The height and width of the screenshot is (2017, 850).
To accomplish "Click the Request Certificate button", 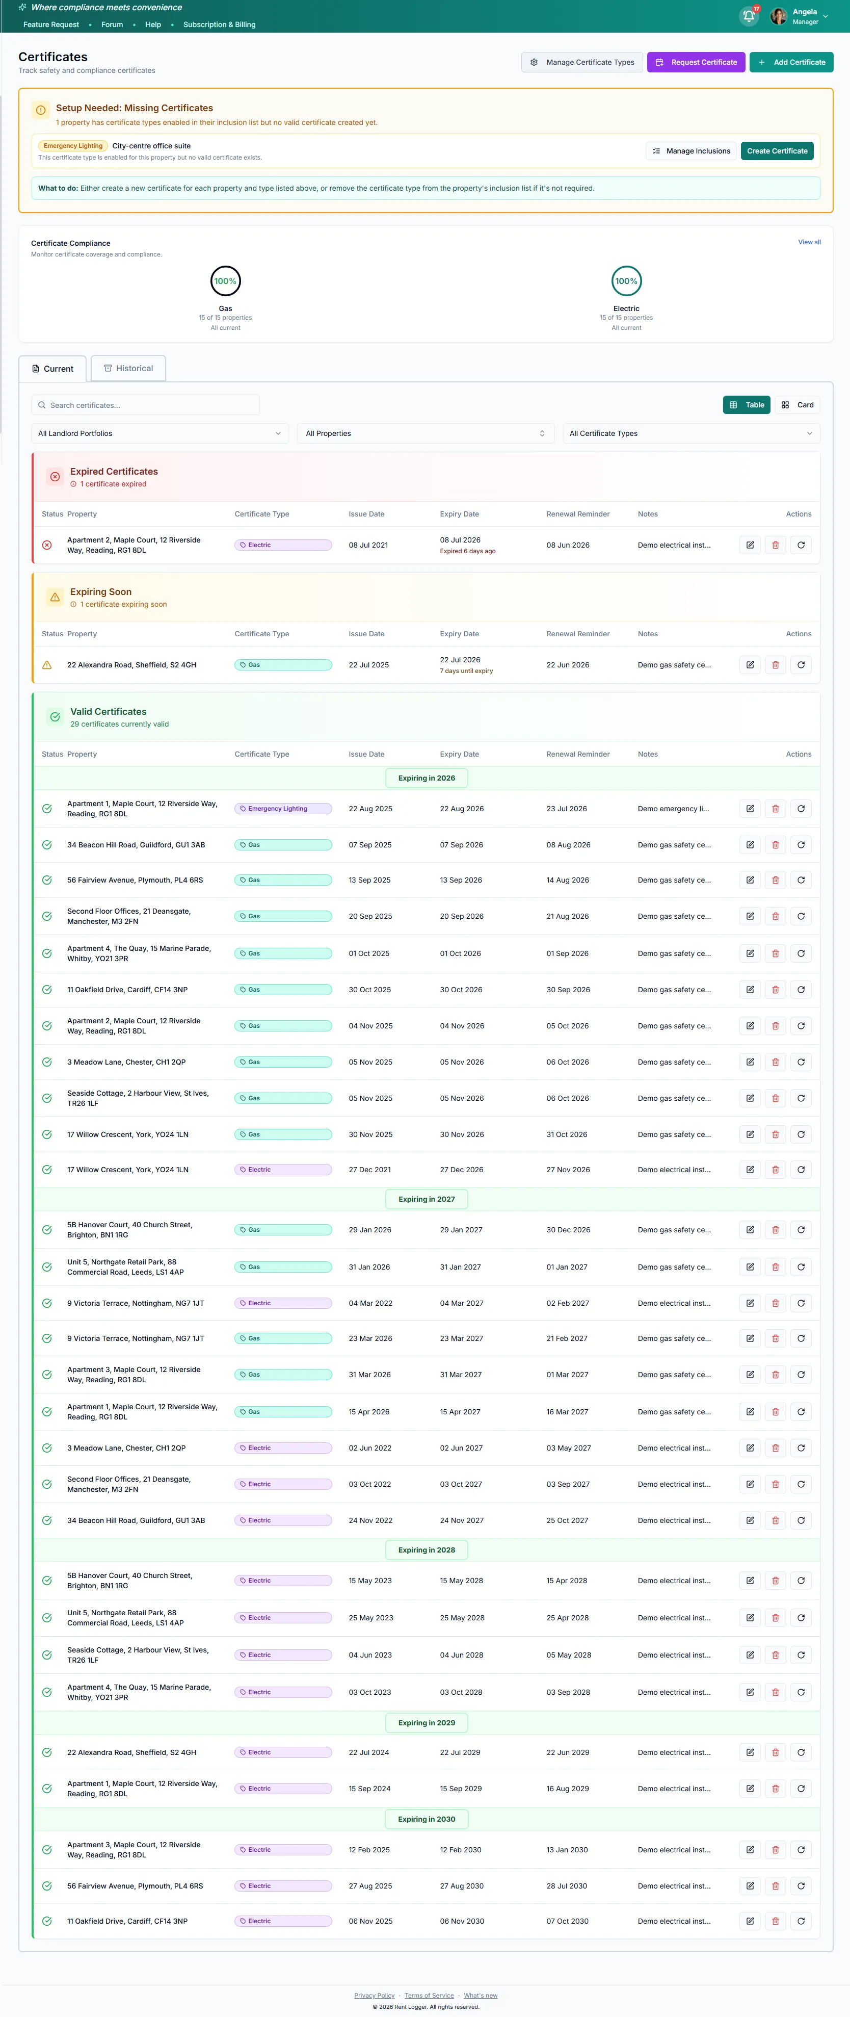I will 696,62.
